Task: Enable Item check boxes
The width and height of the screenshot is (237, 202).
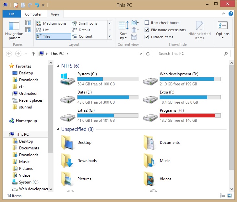Action: click(147, 23)
